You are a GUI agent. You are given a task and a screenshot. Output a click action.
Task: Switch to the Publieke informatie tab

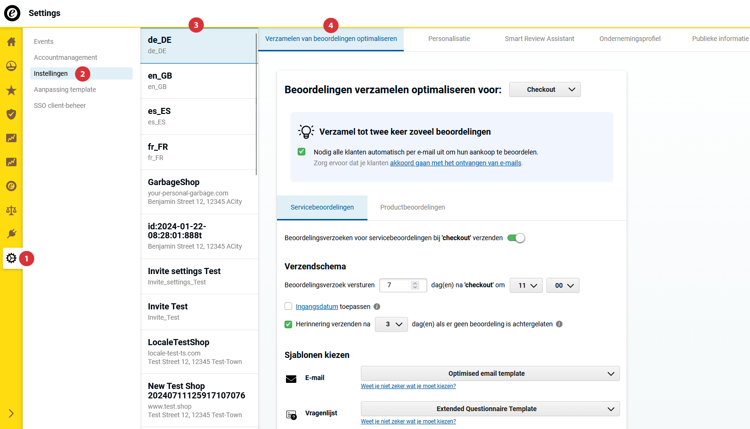720,39
